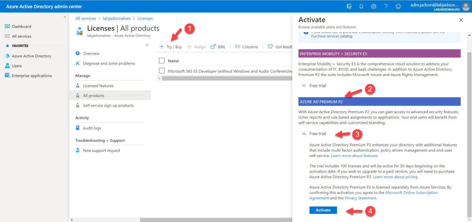Click the Activate button
Viewport: 472px width, 222px height.
[323, 210]
